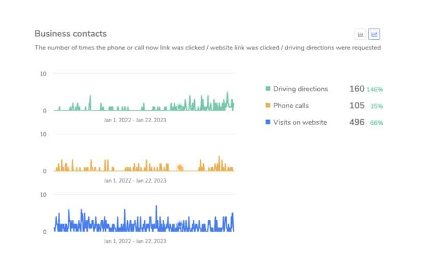Click the 160 driving directions total

357,89
